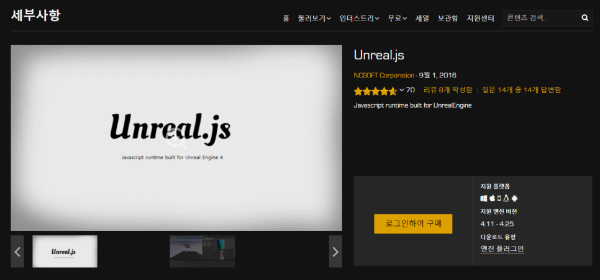Open the 보관함 menu item

pos(448,18)
